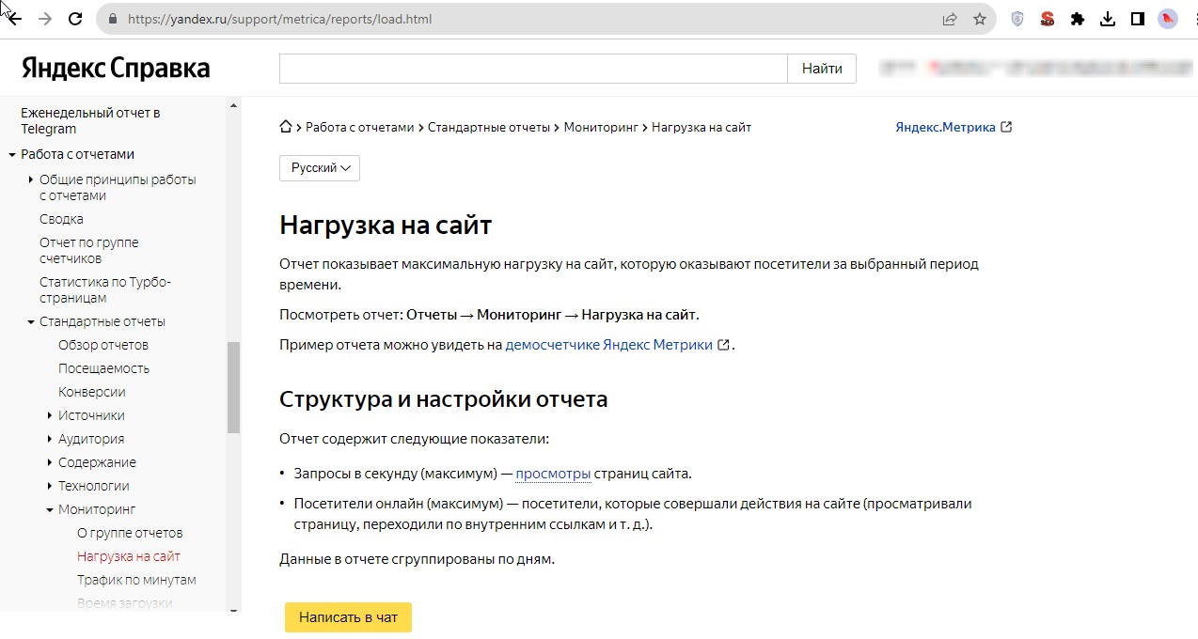Viewport: 1198px width, 639px height.
Task: Click the home icon in breadcrumbs
Action: pos(286,127)
